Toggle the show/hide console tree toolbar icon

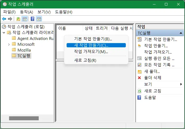tap(25, 19)
